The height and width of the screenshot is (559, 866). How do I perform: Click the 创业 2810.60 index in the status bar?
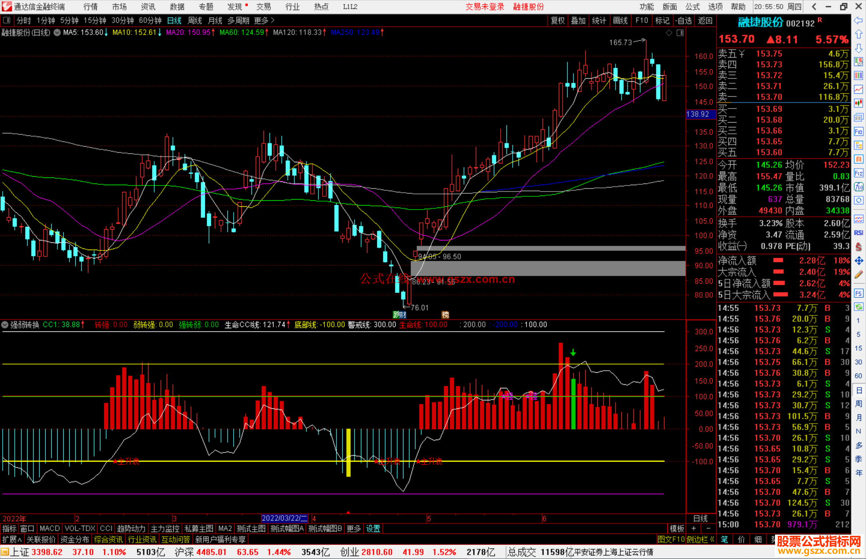pos(366,552)
